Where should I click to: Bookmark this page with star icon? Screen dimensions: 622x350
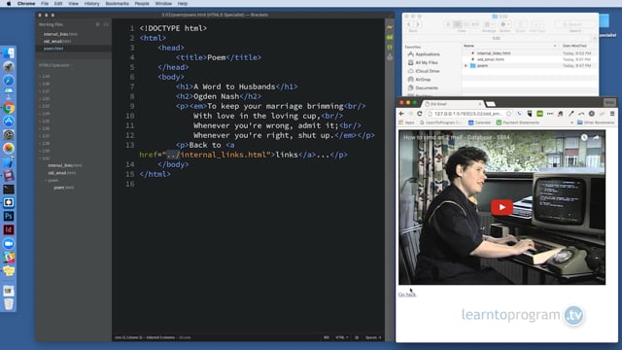pos(509,114)
